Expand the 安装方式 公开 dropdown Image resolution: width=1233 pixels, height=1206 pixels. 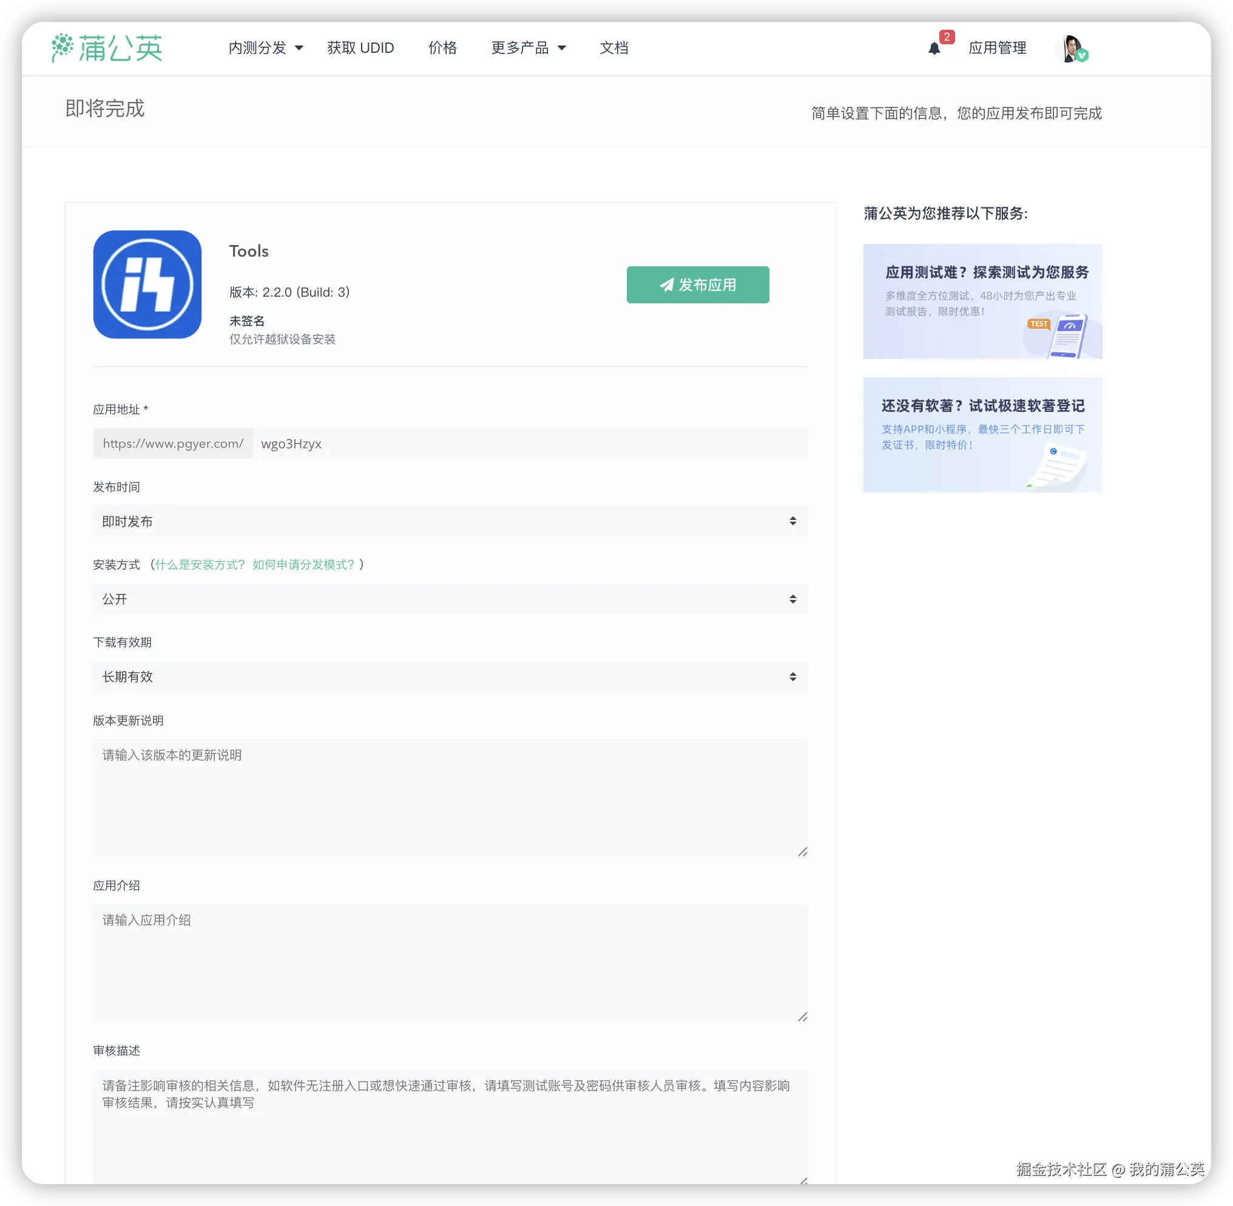[450, 599]
